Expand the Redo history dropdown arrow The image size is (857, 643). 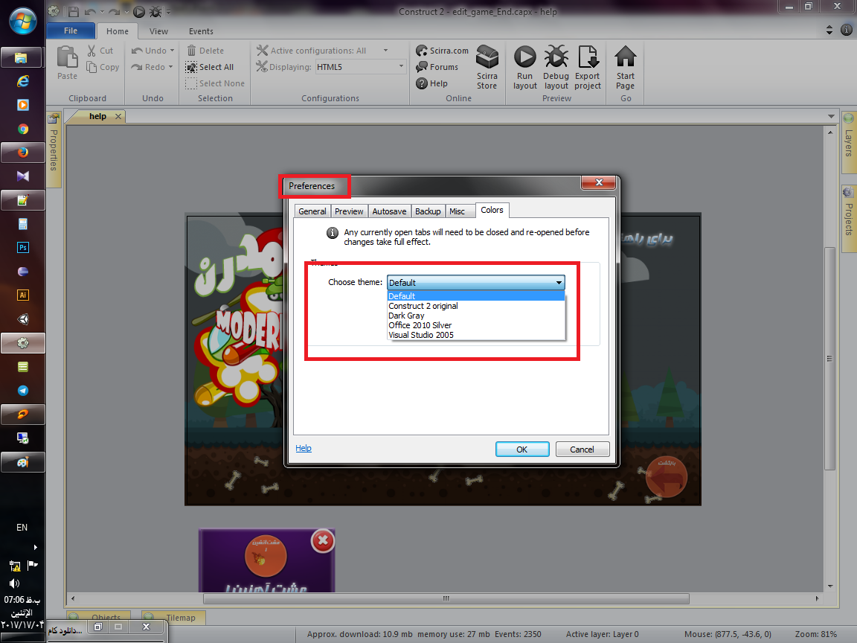click(170, 67)
